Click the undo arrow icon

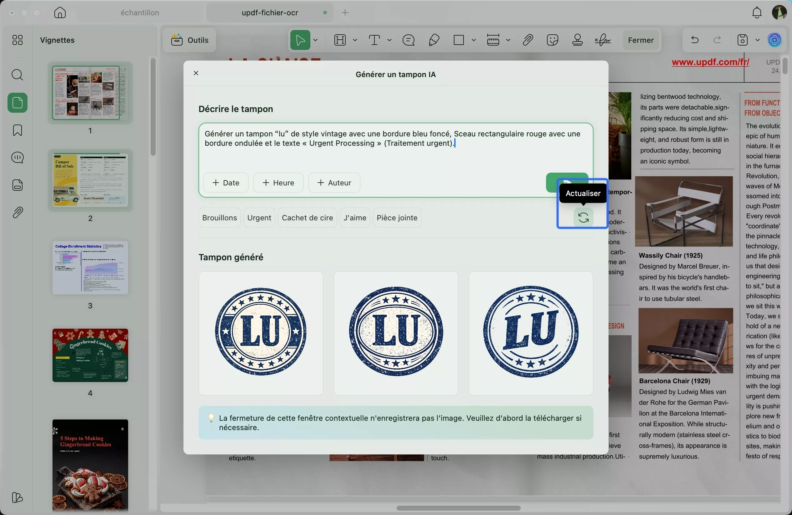click(x=694, y=40)
